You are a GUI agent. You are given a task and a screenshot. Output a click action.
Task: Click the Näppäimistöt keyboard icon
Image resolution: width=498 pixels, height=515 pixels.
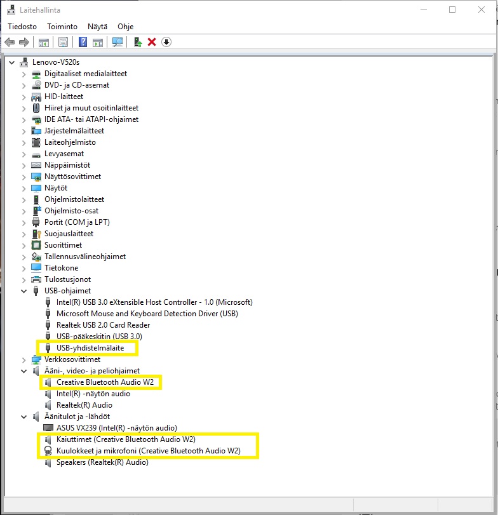pyautogui.click(x=36, y=165)
